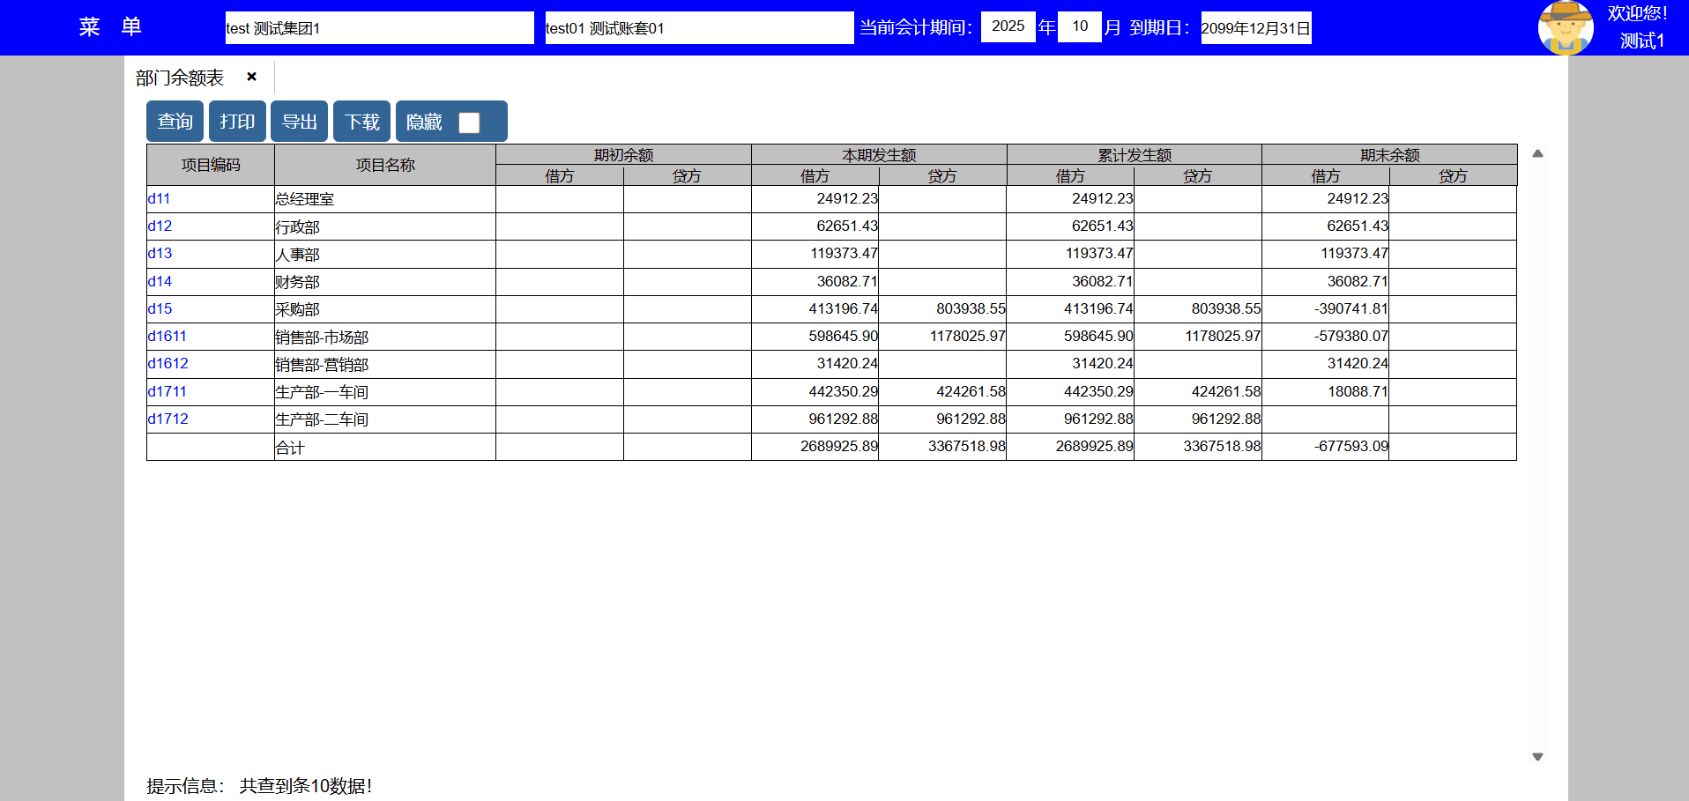Open department code link d1712
Image resolution: width=1689 pixels, height=801 pixels.
(167, 419)
